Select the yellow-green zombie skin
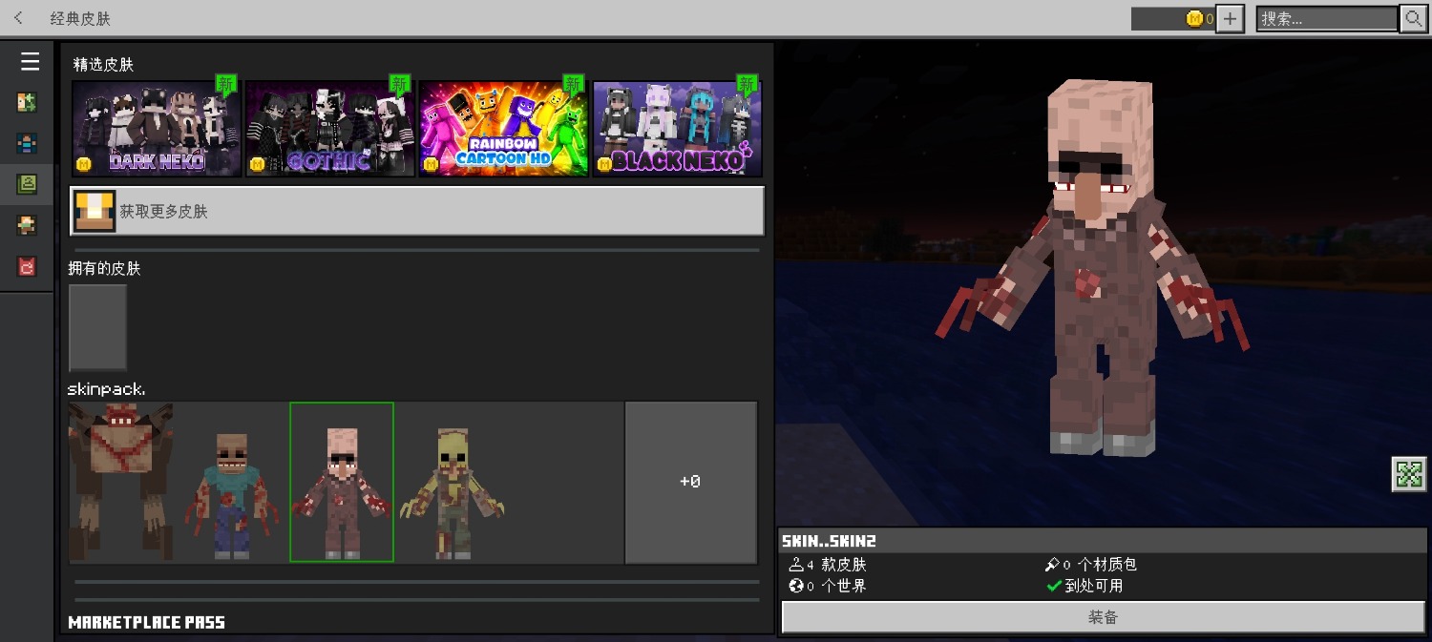1432x642 pixels. tap(453, 493)
